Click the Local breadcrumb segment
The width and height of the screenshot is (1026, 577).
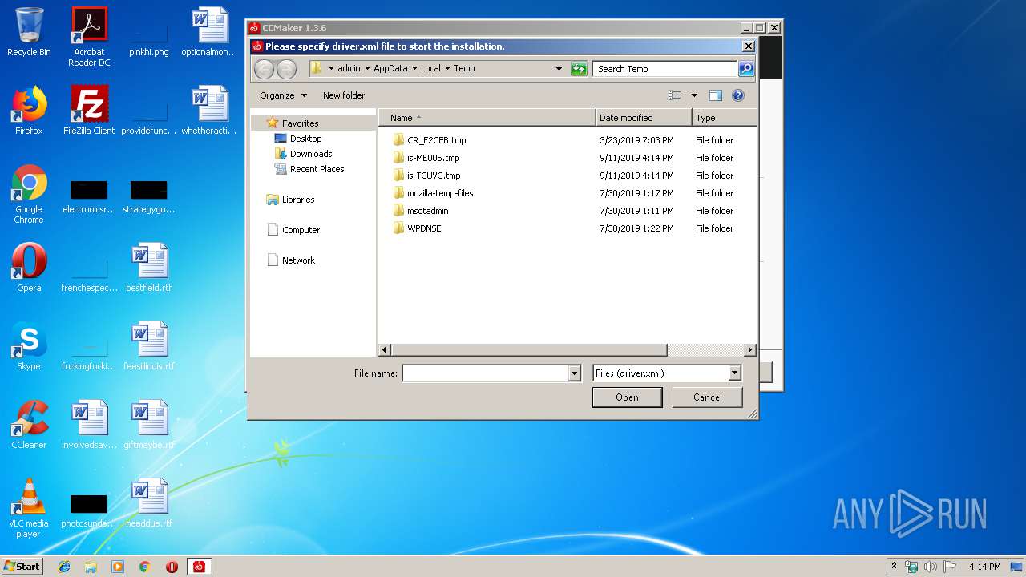coord(430,69)
